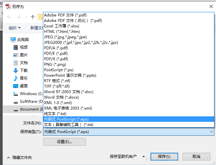Click the 保存(S) button
Image resolution: width=216 pixels, height=165 pixels.
click(164, 157)
